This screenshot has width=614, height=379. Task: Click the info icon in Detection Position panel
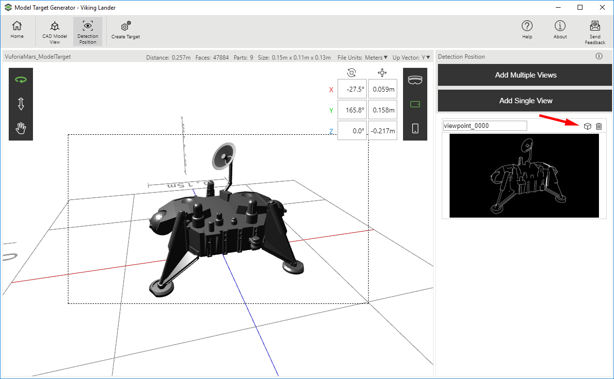tap(599, 56)
